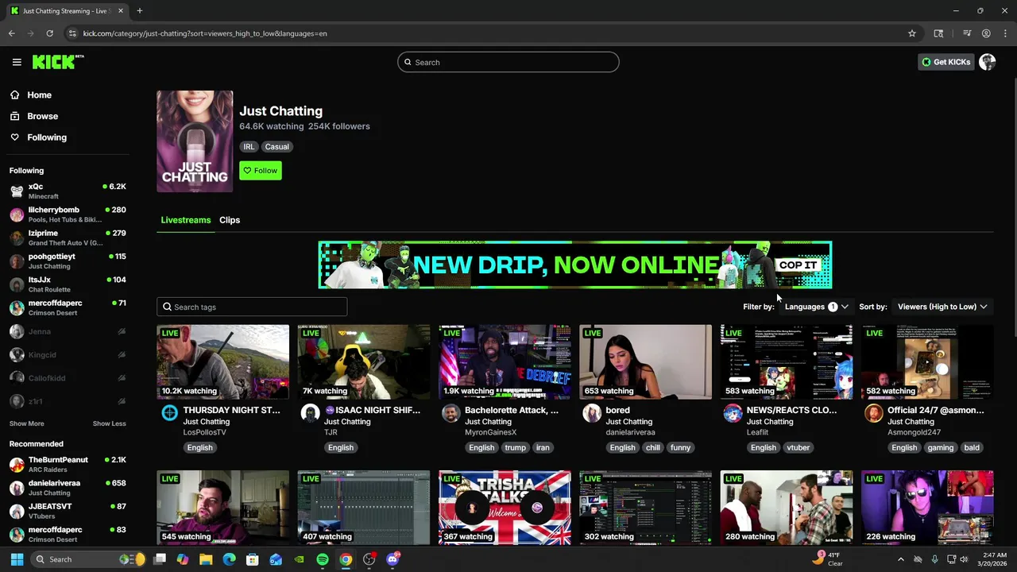Open the 545 watching stream thumbnail
1017x572 pixels.
point(223,508)
